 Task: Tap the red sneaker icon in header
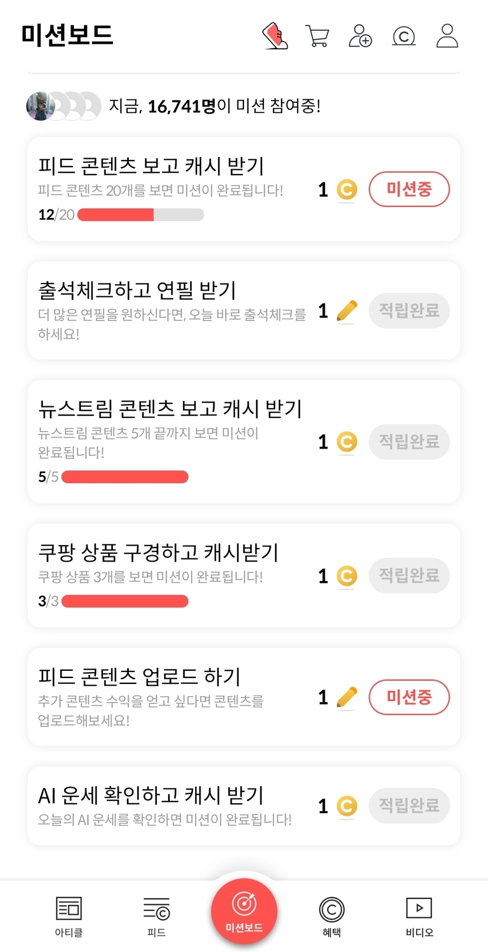(275, 36)
